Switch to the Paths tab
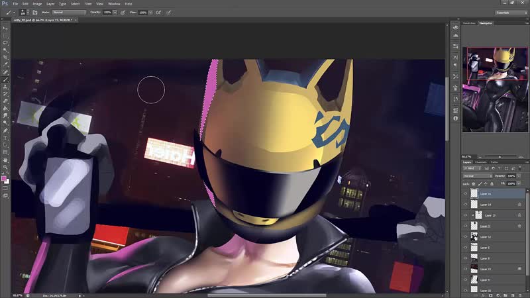Viewport: 530px width, 298px height. coord(494,162)
